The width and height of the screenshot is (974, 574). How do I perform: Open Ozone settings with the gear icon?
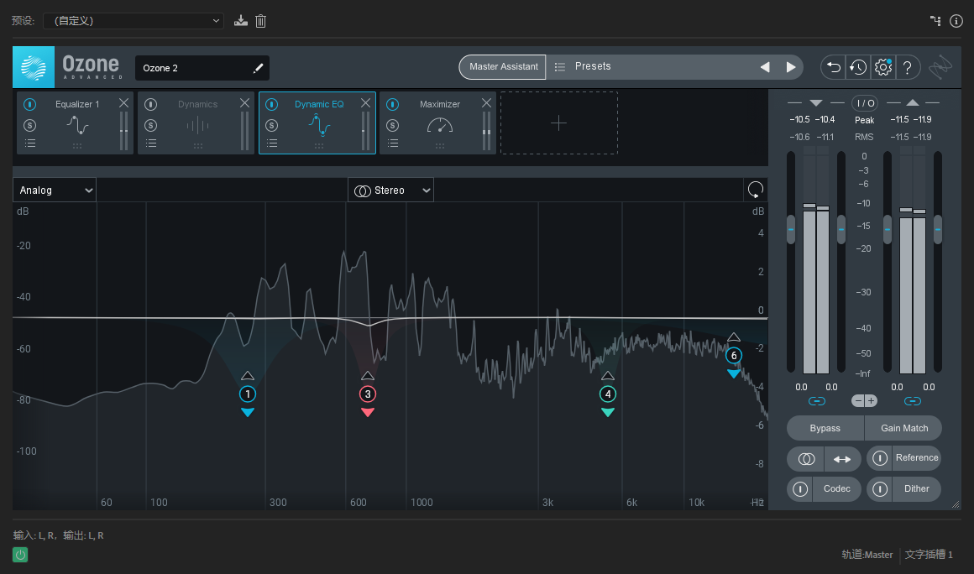click(882, 67)
